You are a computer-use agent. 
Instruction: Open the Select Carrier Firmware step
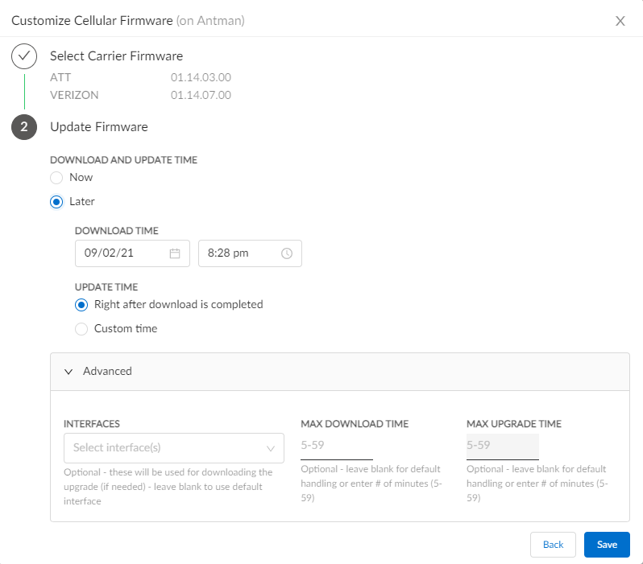click(116, 56)
